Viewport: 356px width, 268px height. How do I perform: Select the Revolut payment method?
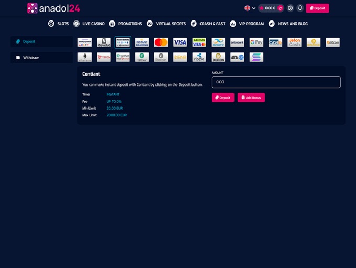(x=104, y=42)
